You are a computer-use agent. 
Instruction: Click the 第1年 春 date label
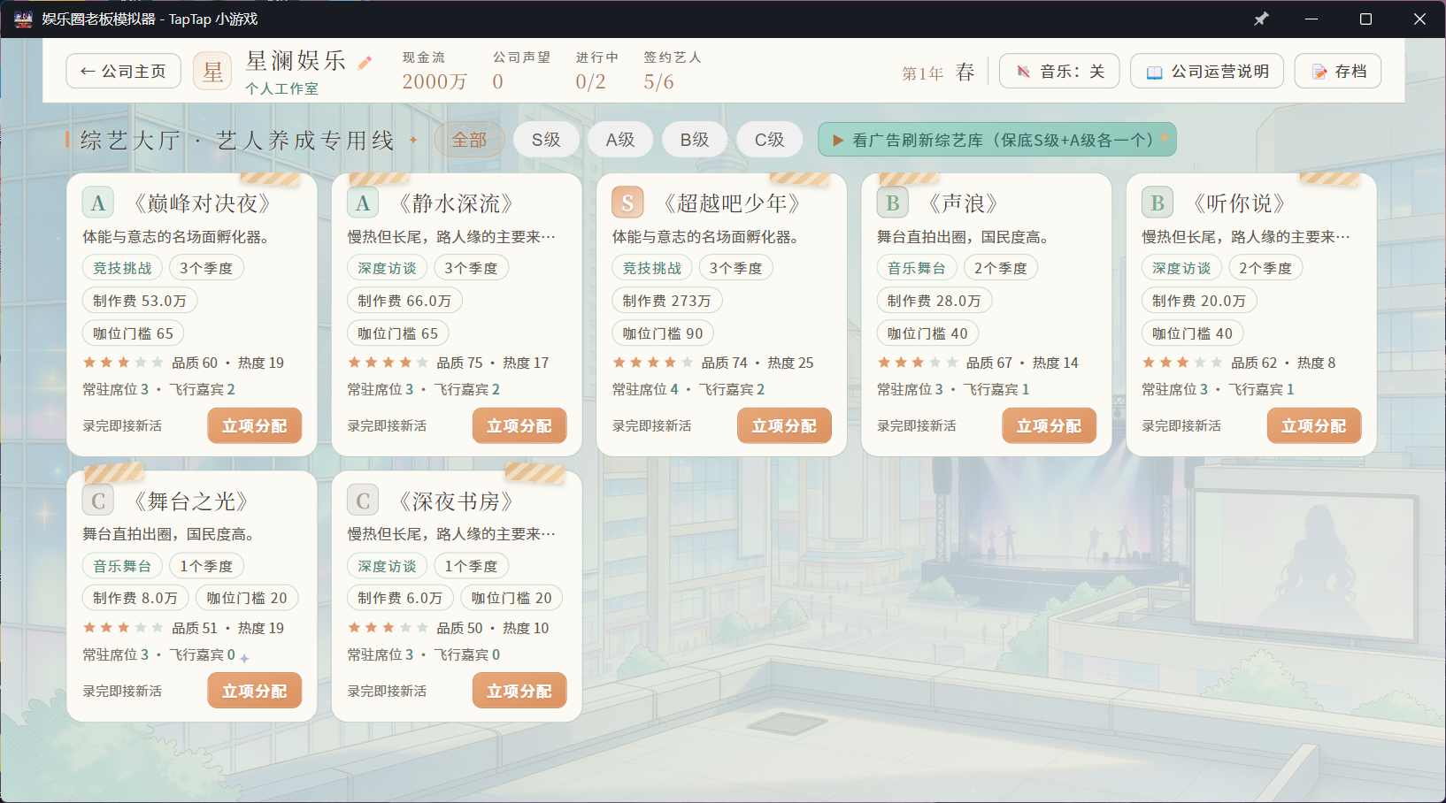point(938,73)
